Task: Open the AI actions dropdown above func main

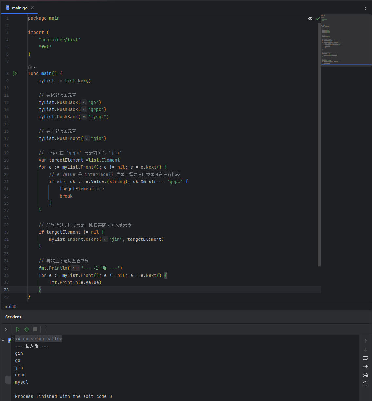Action: [x=32, y=67]
